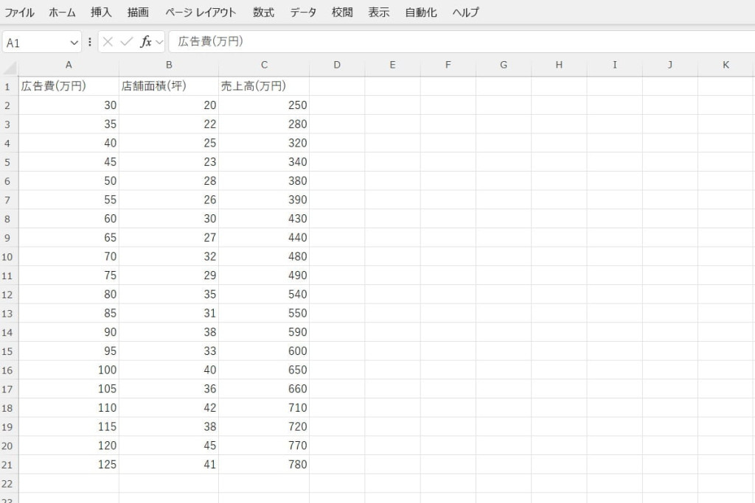Click the three-dot handle beside Name Box
This screenshot has width=755, height=503.
tap(90, 42)
